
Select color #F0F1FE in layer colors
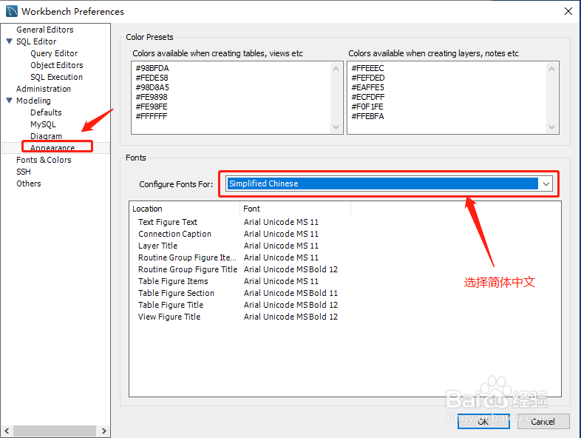pyautogui.click(x=367, y=107)
